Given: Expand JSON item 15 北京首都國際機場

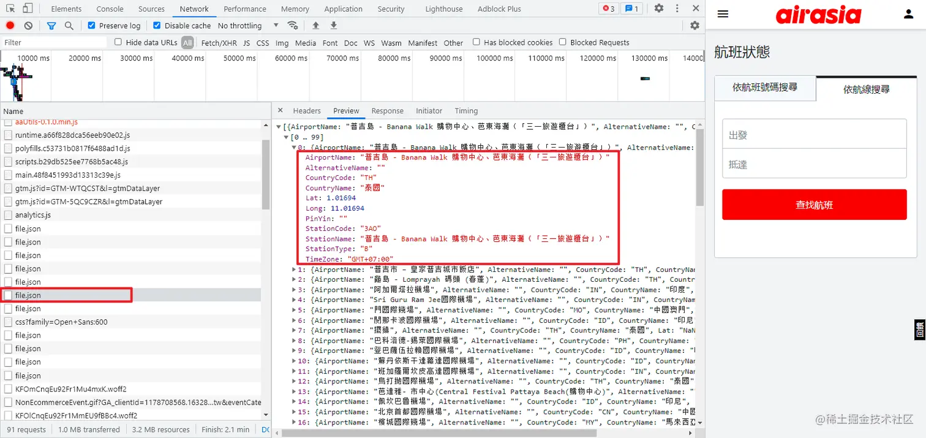Looking at the screenshot, I should click(x=294, y=412).
